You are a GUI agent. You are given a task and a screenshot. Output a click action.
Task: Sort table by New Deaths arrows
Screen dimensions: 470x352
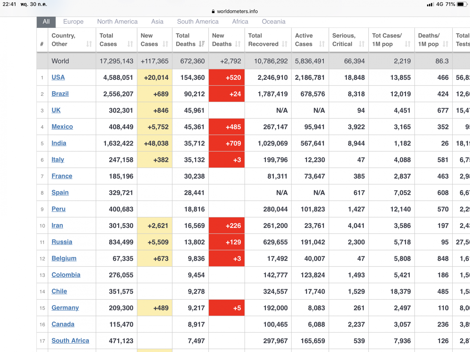click(238, 44)
